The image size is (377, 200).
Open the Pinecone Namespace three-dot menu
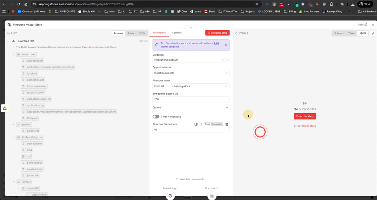tap(201, 124)
